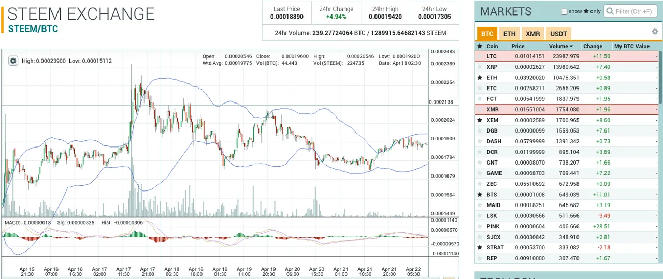Star the DGB market

coord(480,130)
